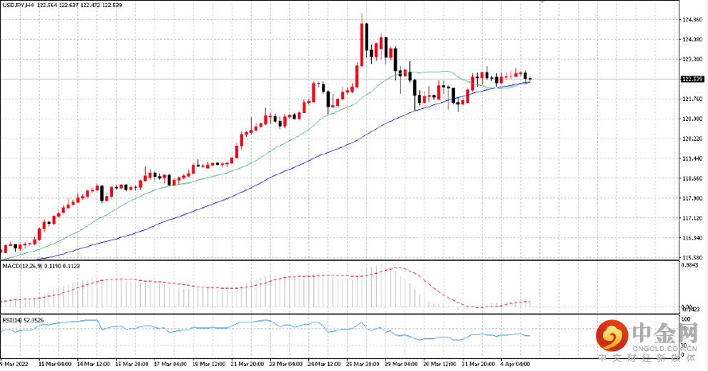Click the 24 Mar 12:00 time label
Screen dimensions: 708x371
[324, 364]
